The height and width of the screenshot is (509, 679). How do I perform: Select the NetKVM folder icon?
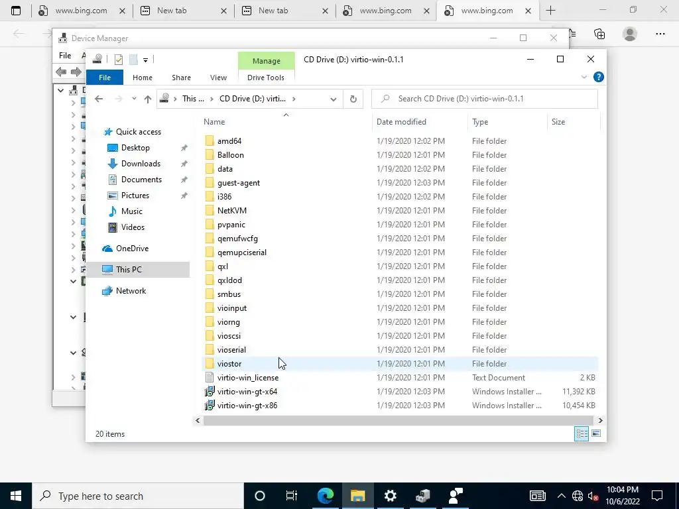[210, 210]
